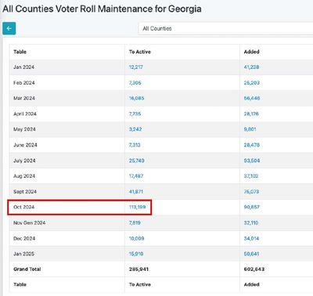Open Jan 2024 To Active value 12,217
Image resolution: width=313 pixels, height=296 pixels.
pyautogui.click(x=136, y=67)
